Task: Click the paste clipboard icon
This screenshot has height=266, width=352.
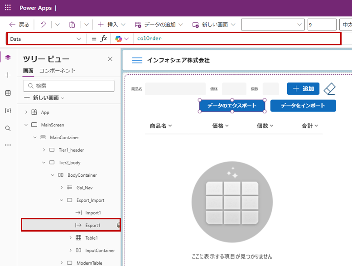Action: [72, 24]
